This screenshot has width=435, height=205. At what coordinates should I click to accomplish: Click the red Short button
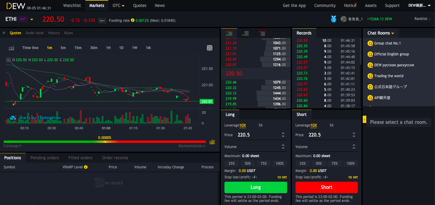(327, 187)
